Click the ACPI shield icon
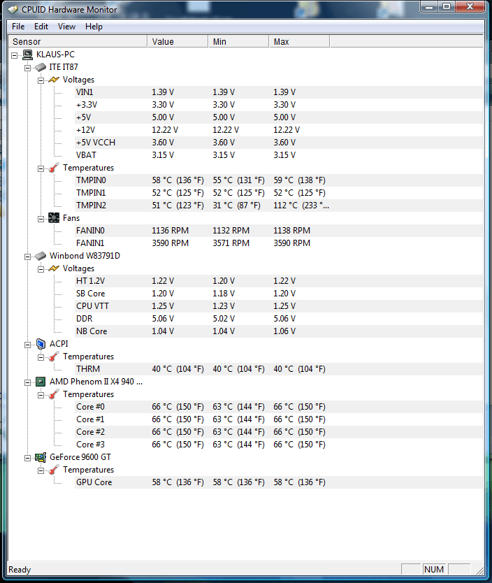The width and height of the screenshot is (492, 583). 41,344
